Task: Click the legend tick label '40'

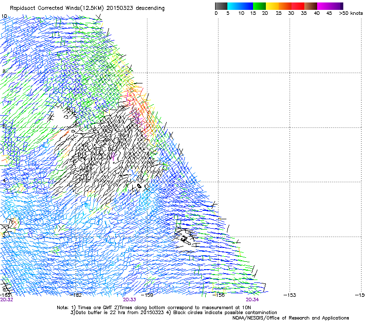Action: pos(317,13)
